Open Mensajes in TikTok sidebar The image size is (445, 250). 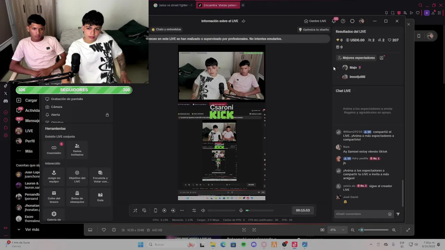click(28, 121)
